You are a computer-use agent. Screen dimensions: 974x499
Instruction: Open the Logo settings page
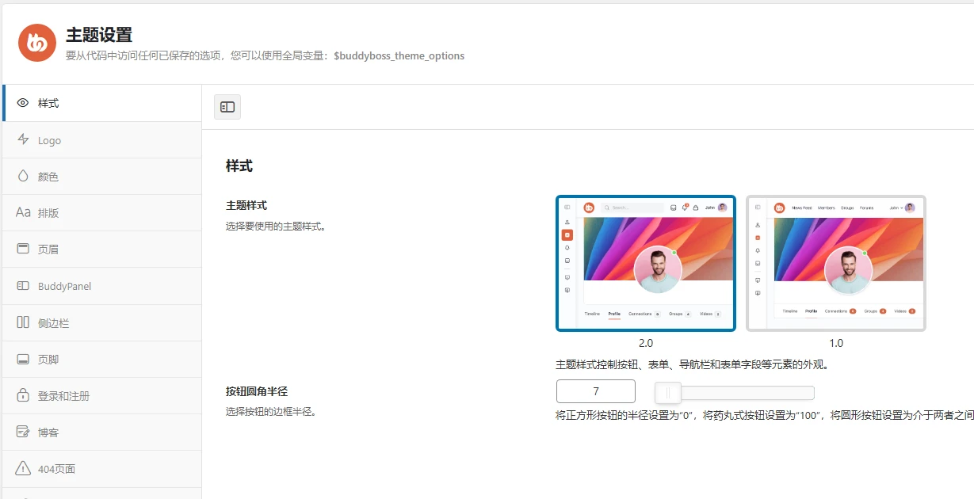click(49, 140)
